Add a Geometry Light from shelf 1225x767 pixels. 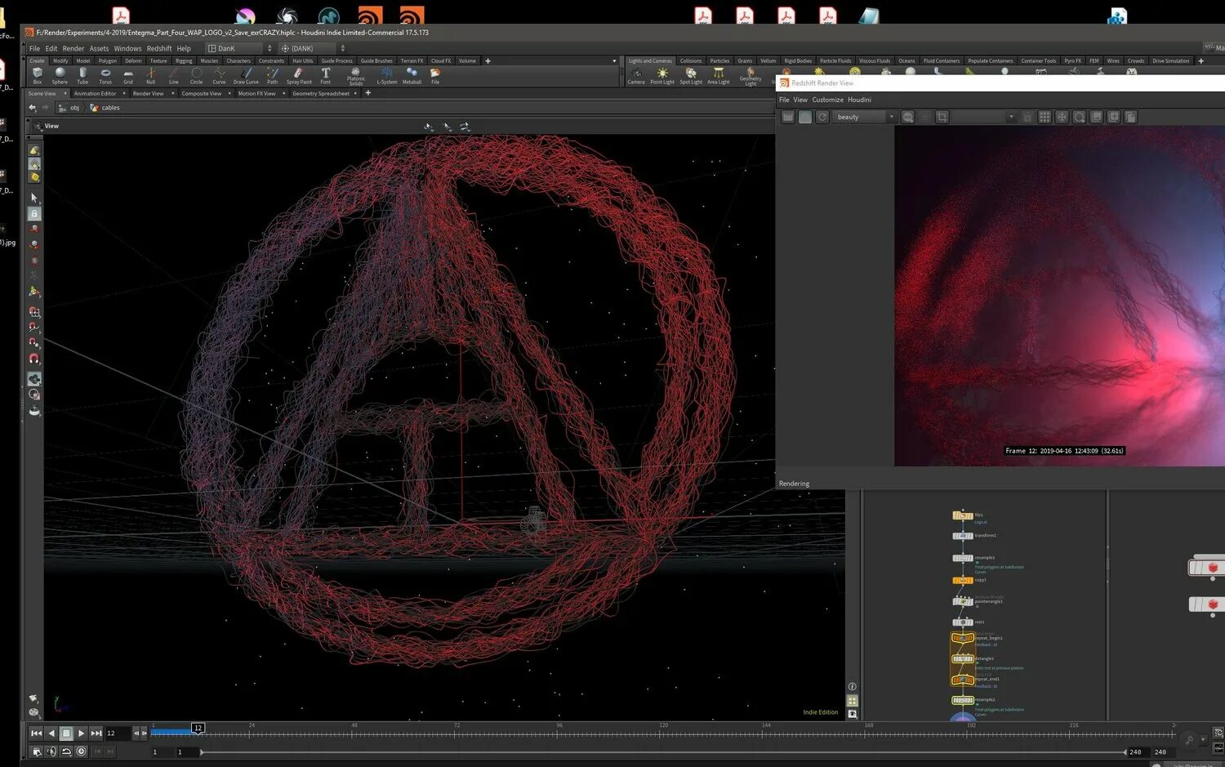(x=751, y=77)
